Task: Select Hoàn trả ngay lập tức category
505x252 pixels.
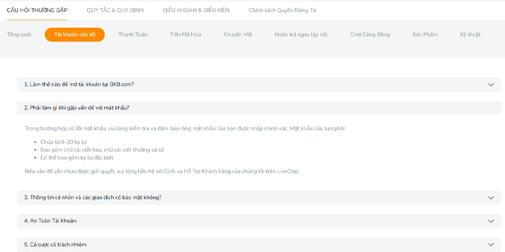Action: click(x=301, y=35)
